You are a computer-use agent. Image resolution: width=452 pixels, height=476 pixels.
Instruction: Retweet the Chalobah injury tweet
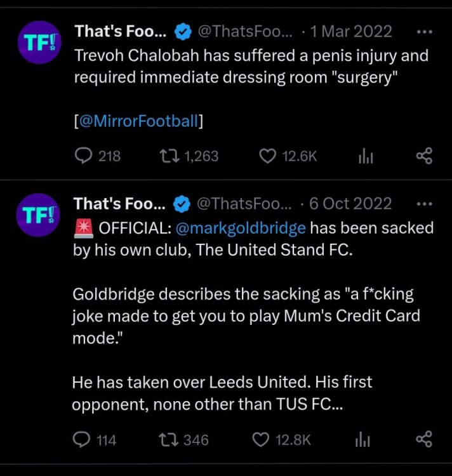pos(169,156)
